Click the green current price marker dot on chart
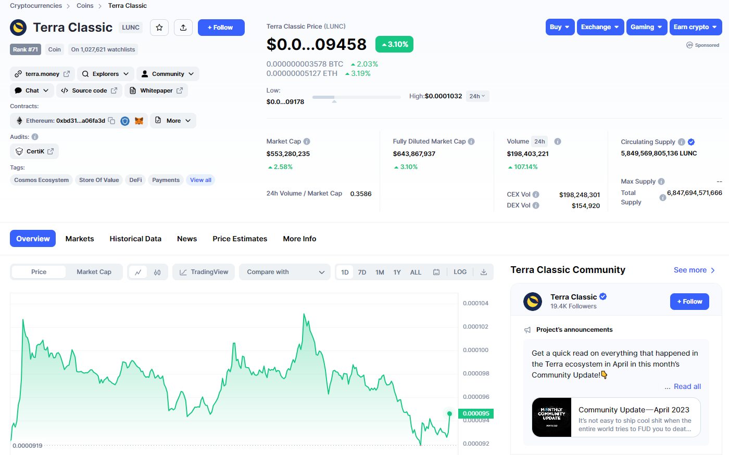729x455 pixels. click(x=449, y=413)
